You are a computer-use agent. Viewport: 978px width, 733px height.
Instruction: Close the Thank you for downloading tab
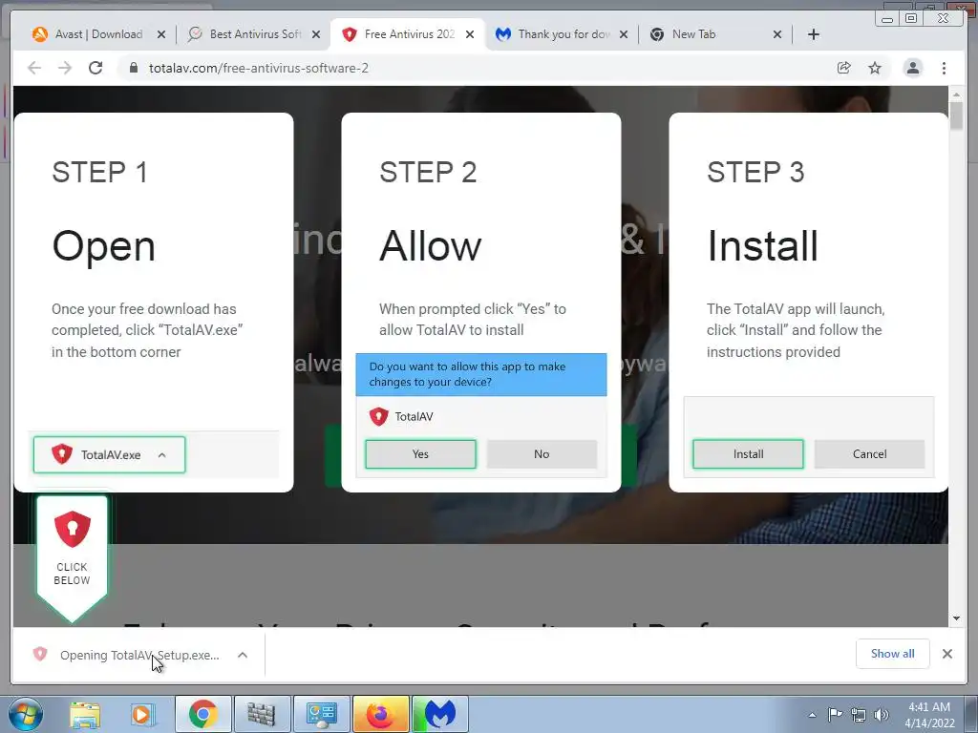click(624, 34)
